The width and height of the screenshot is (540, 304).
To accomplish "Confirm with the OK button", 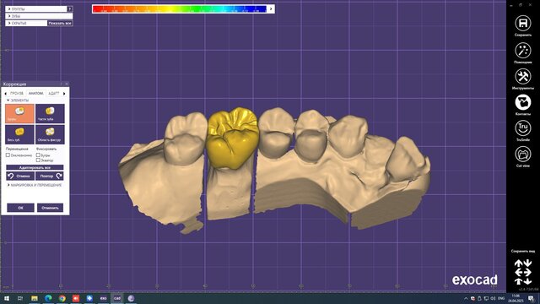I will click(20, 208).
